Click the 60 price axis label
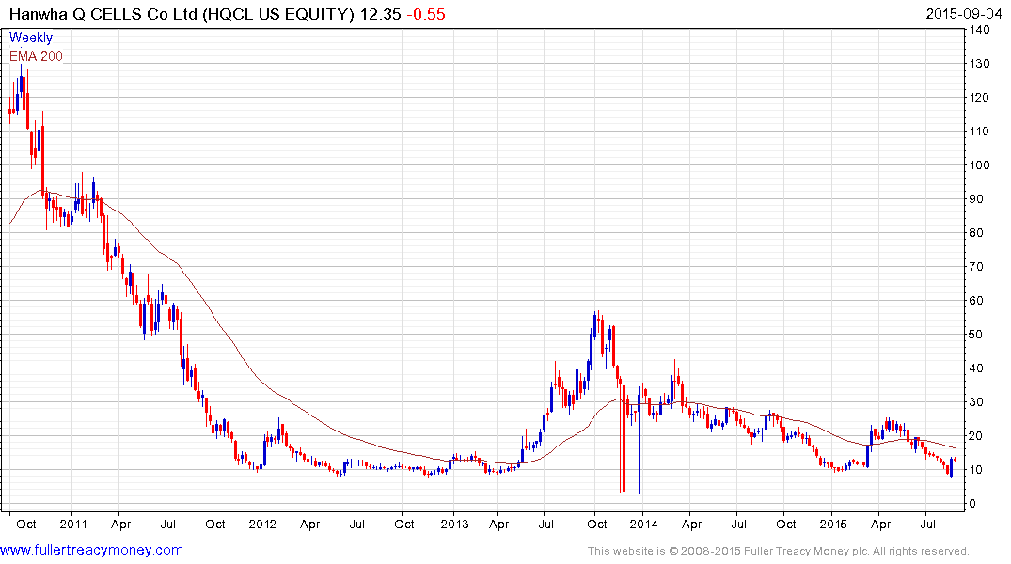The image size is (1011, 564). click(x=976, y=301)
